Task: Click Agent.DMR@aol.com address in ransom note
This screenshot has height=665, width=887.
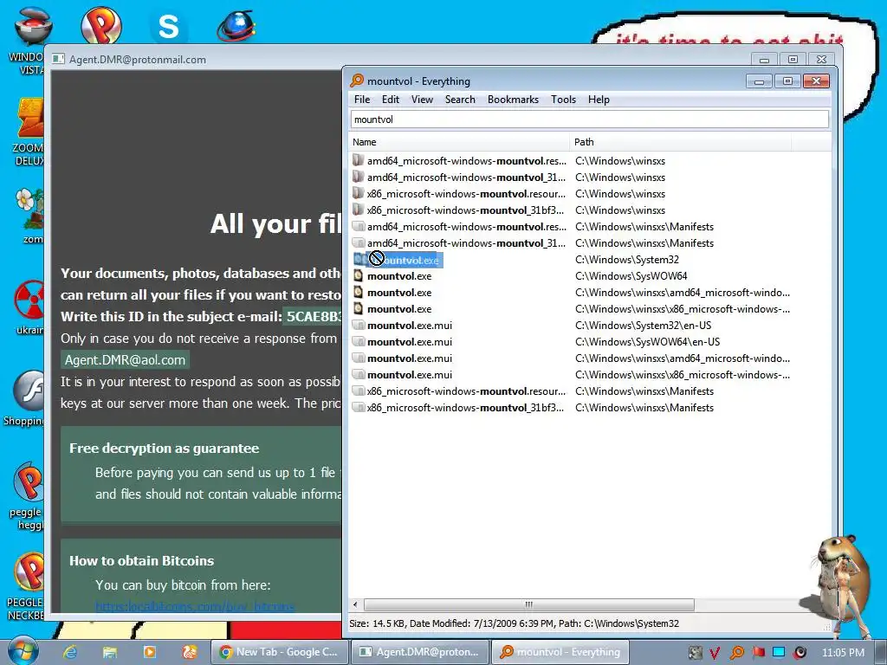Action: 125,360
